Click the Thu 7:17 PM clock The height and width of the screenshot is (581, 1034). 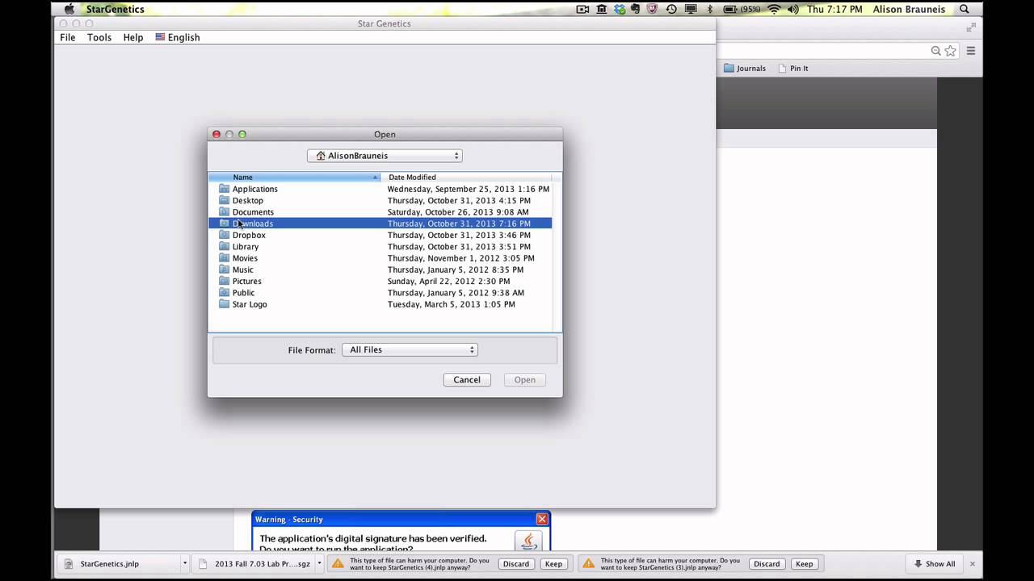pos(836,10)
